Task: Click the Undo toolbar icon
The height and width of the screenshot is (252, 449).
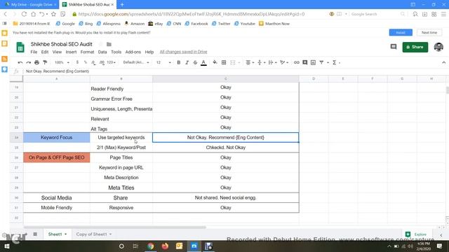Action: tap(20, 62)
